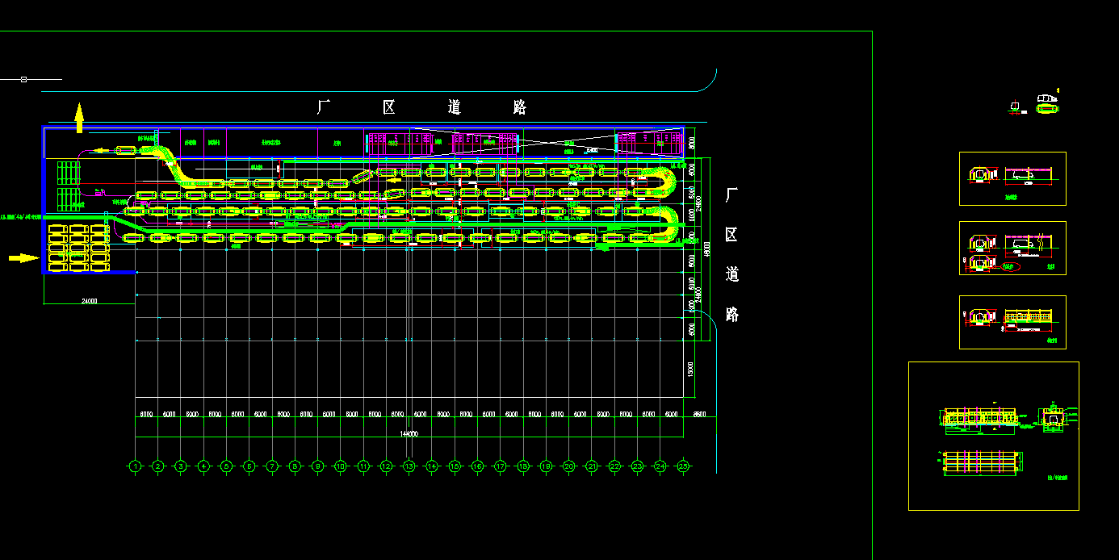1119x560 pixels.
Task: Open the third yellow-framed section detail
Action: [x=1012, y=322]
